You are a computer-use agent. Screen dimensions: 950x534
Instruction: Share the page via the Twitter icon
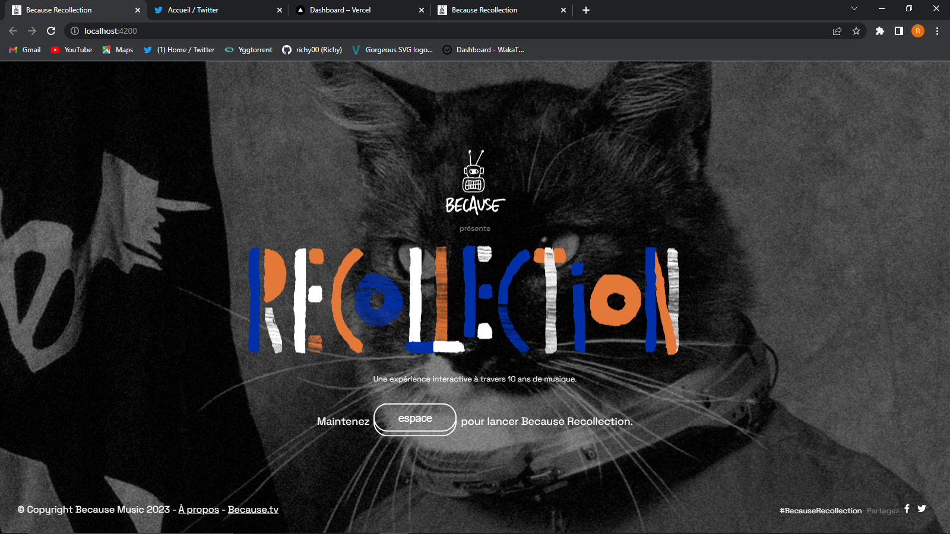[x=921, y=508]
